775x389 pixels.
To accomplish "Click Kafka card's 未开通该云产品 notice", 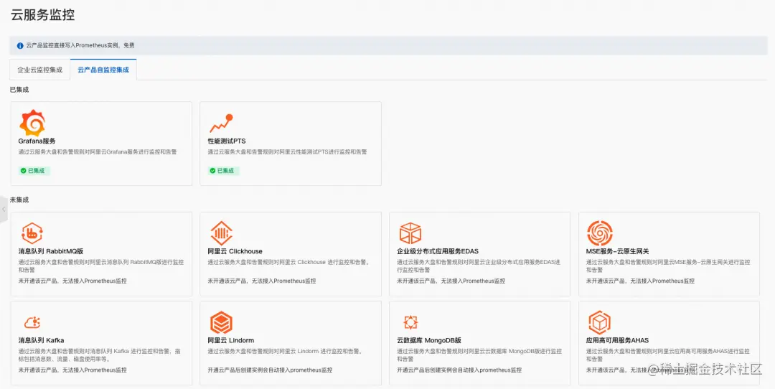I will [72, 370].
